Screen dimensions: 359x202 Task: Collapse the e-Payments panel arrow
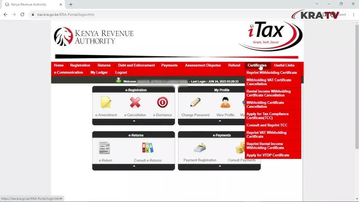point(220,166)
